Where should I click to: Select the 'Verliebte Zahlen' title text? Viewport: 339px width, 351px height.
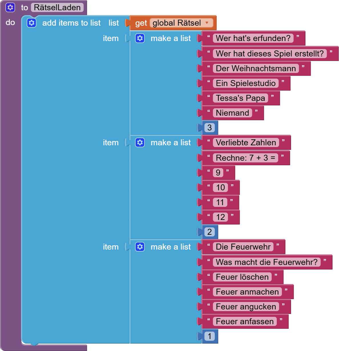point(245,142)
